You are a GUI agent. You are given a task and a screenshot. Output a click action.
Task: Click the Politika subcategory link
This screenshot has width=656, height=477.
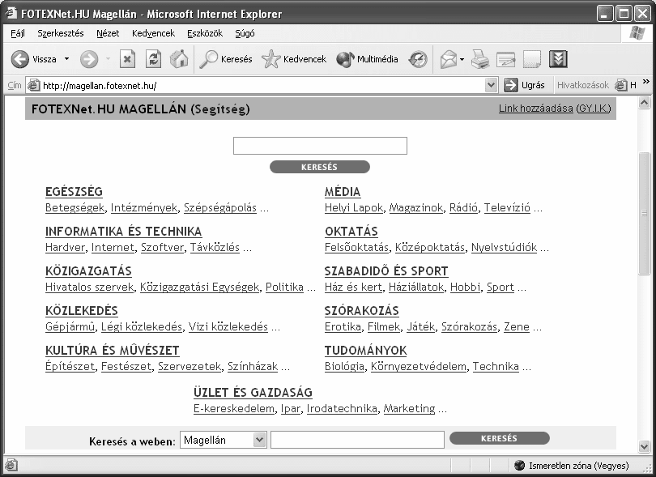[x=284, y=287]
